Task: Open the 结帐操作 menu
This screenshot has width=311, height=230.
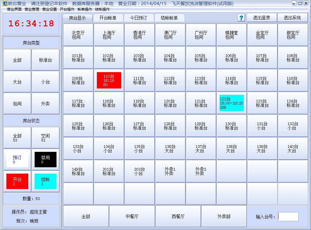Action: (x=102, y=9)
